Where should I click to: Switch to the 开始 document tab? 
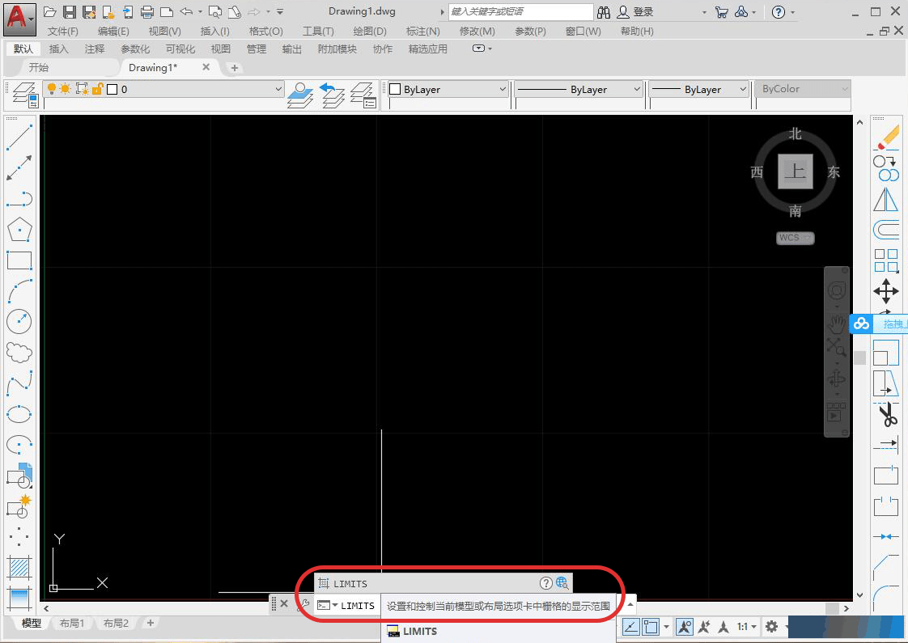coord(39,68)
